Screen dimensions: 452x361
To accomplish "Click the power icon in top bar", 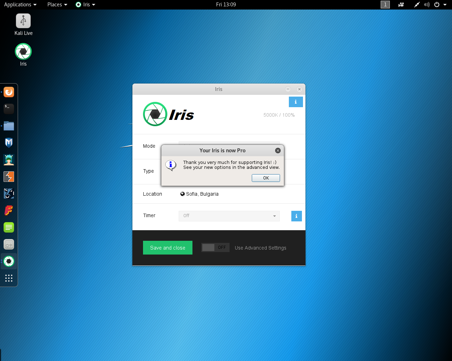I will [x=437, y=5].
